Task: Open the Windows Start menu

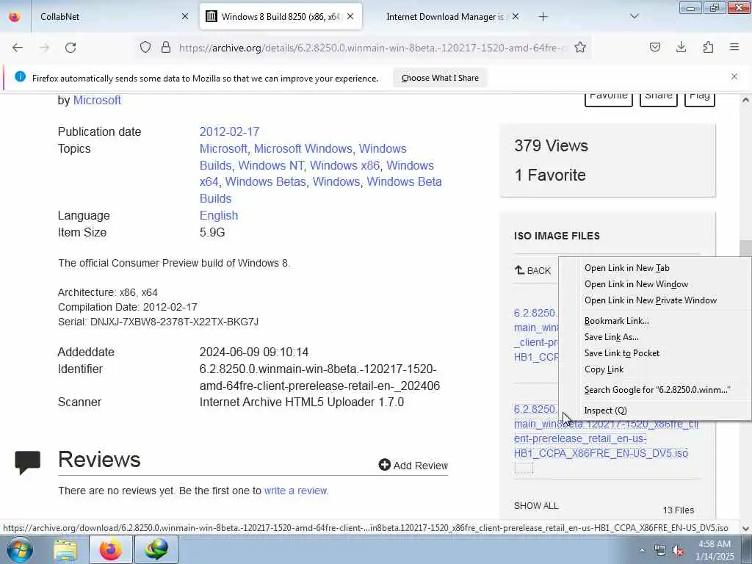Action: point(20,549)
